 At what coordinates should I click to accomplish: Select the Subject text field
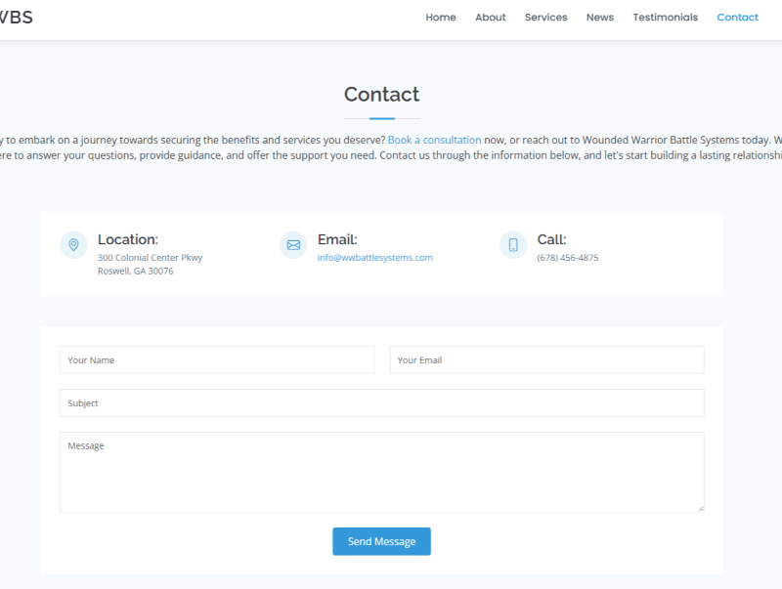click(x=381, y=402)
